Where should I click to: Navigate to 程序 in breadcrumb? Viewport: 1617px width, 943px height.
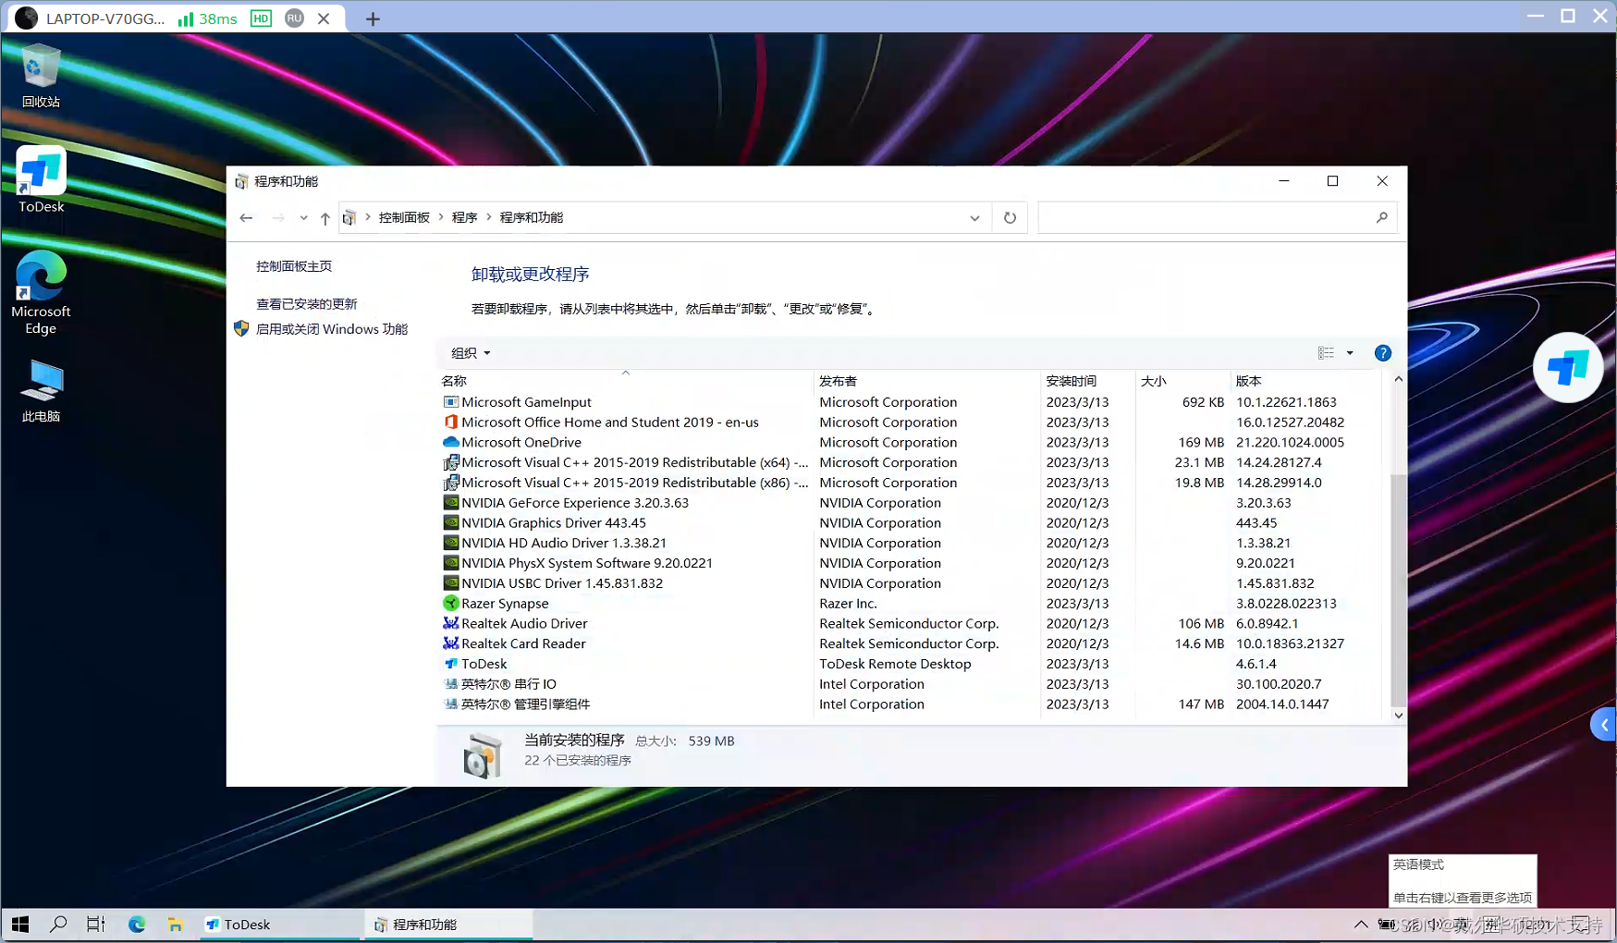(464, 218)
